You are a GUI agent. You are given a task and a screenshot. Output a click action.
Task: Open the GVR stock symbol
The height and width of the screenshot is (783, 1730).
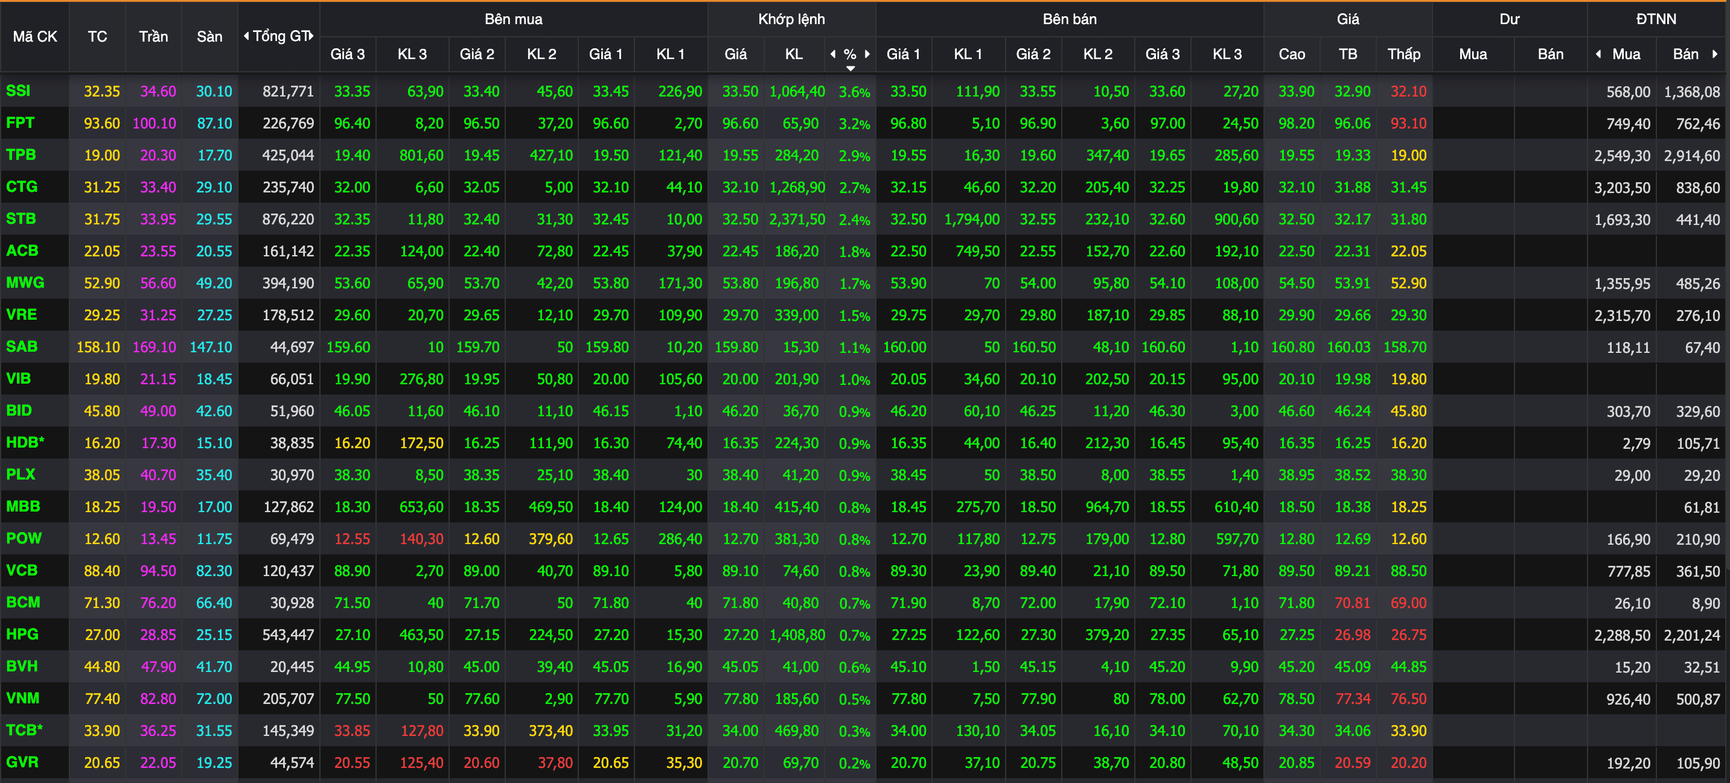coord(22,762)
